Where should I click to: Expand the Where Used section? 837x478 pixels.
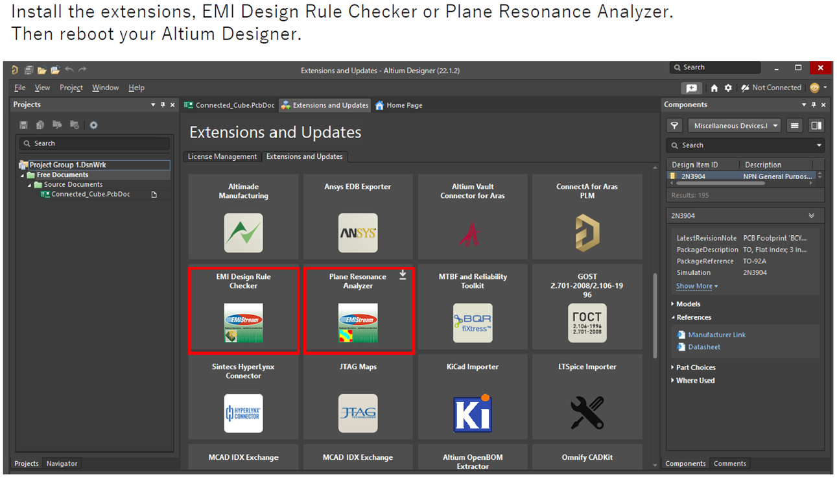tap(673, 381)
